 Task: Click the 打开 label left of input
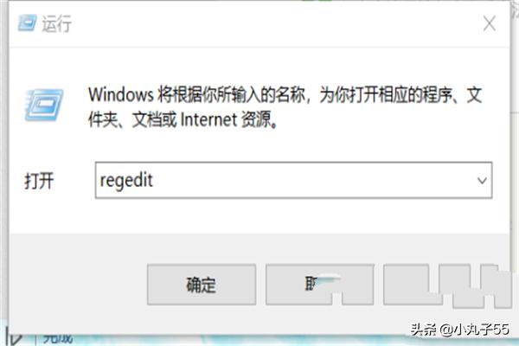(x=39, y=181)
